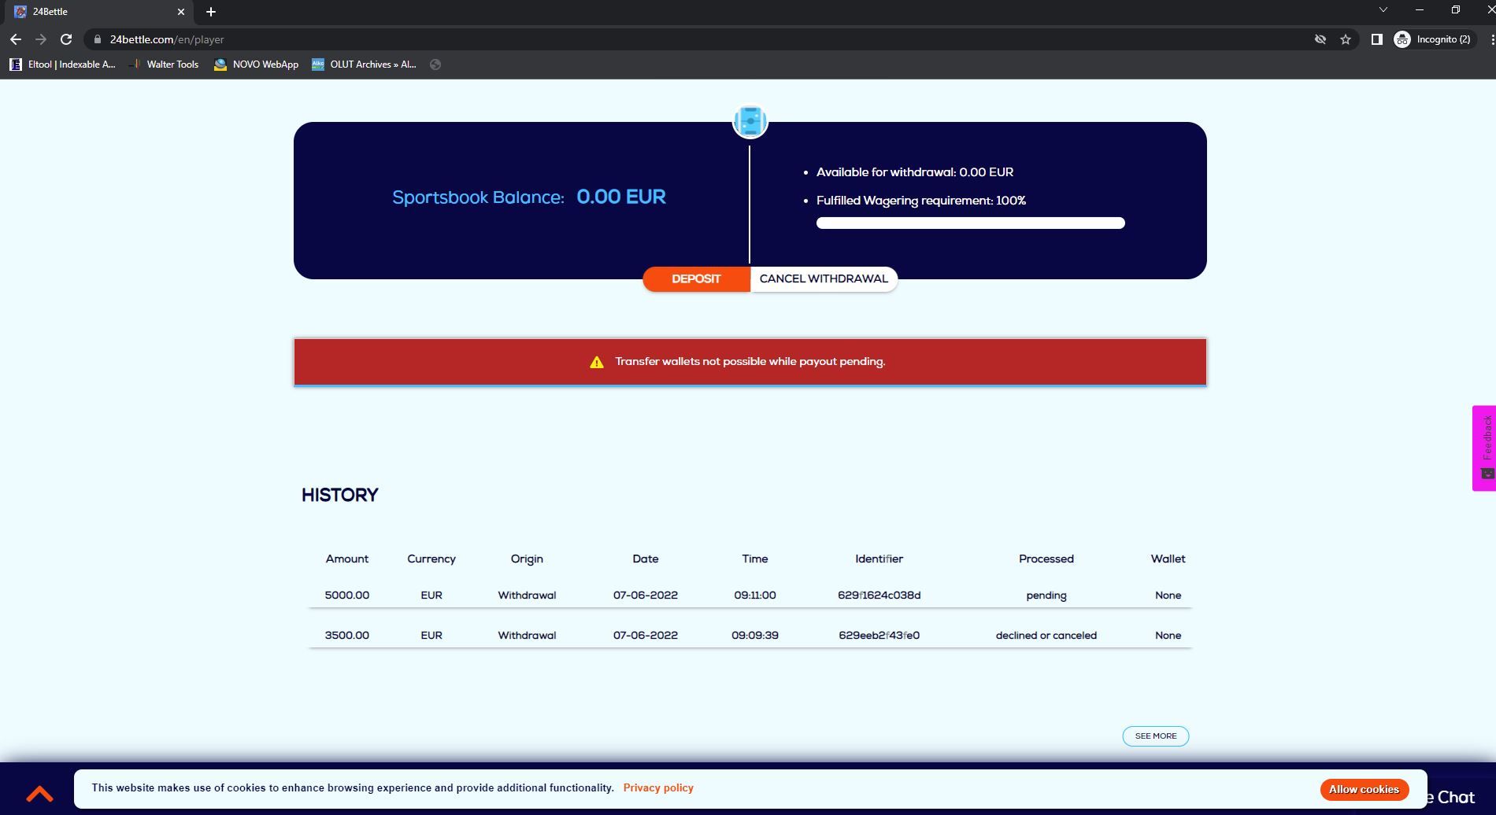Image resolution: width=1496 pixels, height=815 pixels.
Task: Click the DEPOSIT button
Action: pyautogui.click(x=696, y=279)
